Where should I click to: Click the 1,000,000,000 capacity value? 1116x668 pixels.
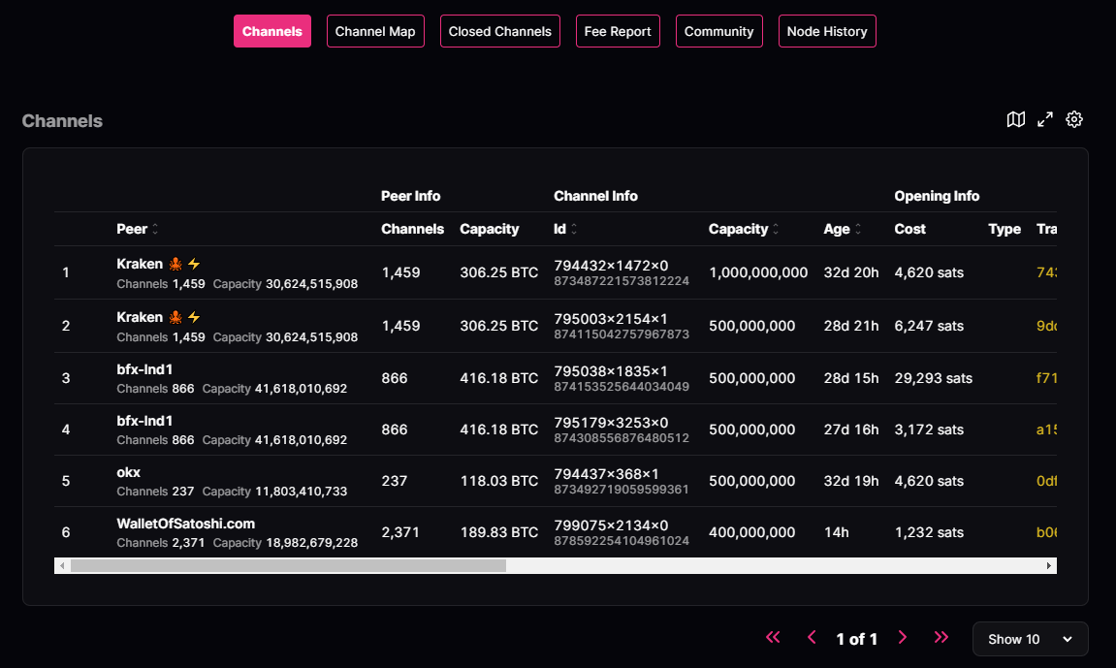pos(759,272)
